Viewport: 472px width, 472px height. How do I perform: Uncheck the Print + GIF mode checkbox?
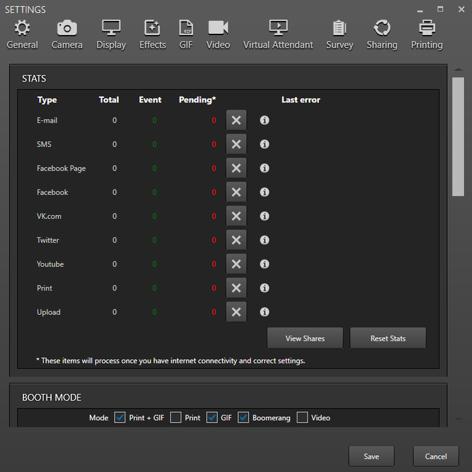[120, 417]
